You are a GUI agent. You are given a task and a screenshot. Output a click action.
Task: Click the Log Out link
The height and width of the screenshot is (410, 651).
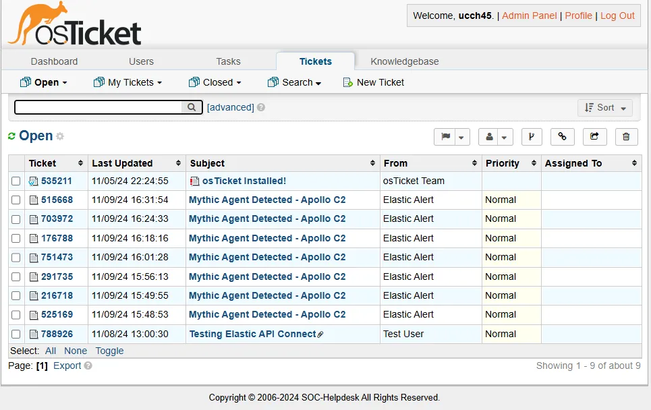point(617,16)
